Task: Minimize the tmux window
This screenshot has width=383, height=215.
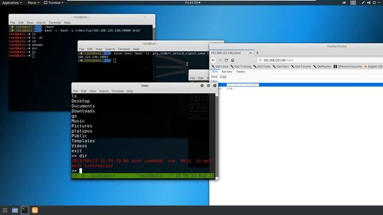Action: [202, 85]
